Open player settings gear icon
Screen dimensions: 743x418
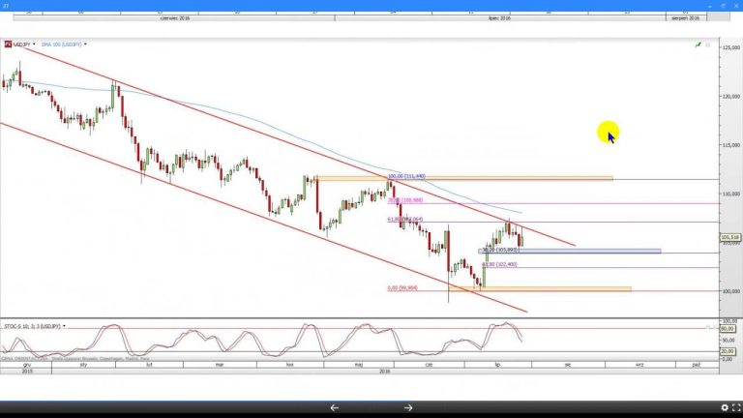pos(725,407)
